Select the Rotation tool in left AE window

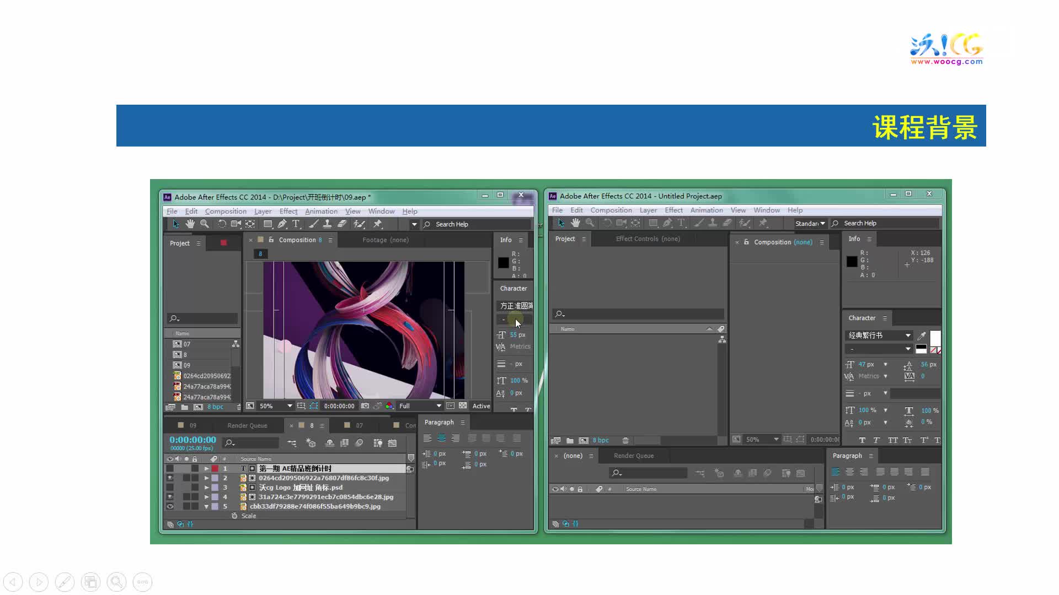(221, 224)
